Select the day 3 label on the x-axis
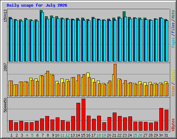Viewport: 177px width, 139px height. pyautogui.click(x=22, y=135)
